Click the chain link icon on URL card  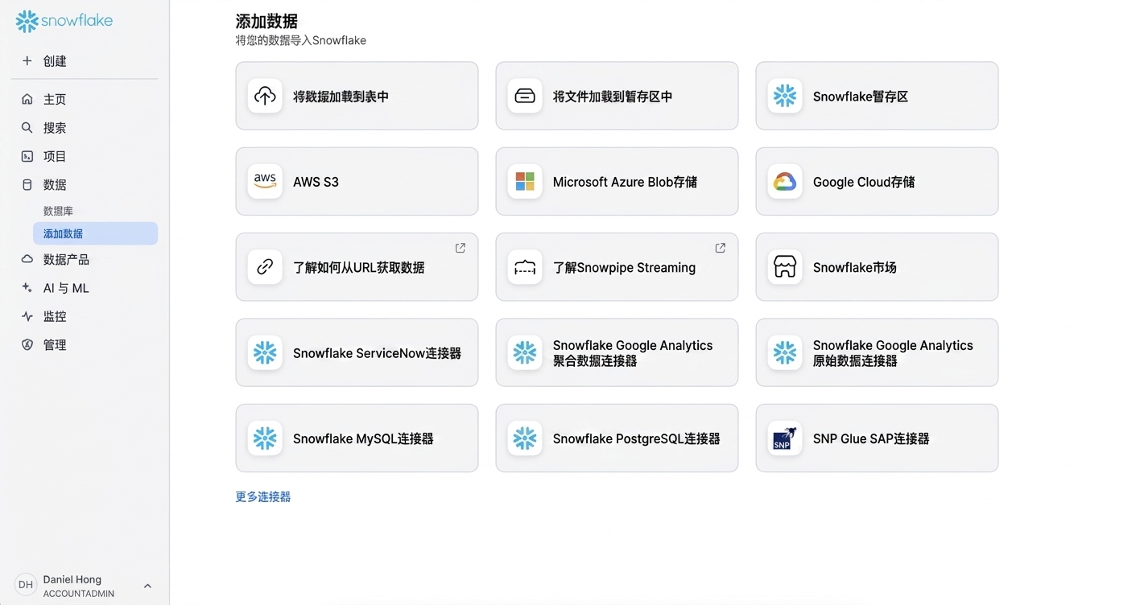tap(265, 267)
